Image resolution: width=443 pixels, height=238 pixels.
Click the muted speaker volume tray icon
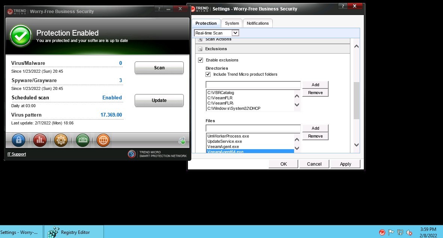(410, 232)
